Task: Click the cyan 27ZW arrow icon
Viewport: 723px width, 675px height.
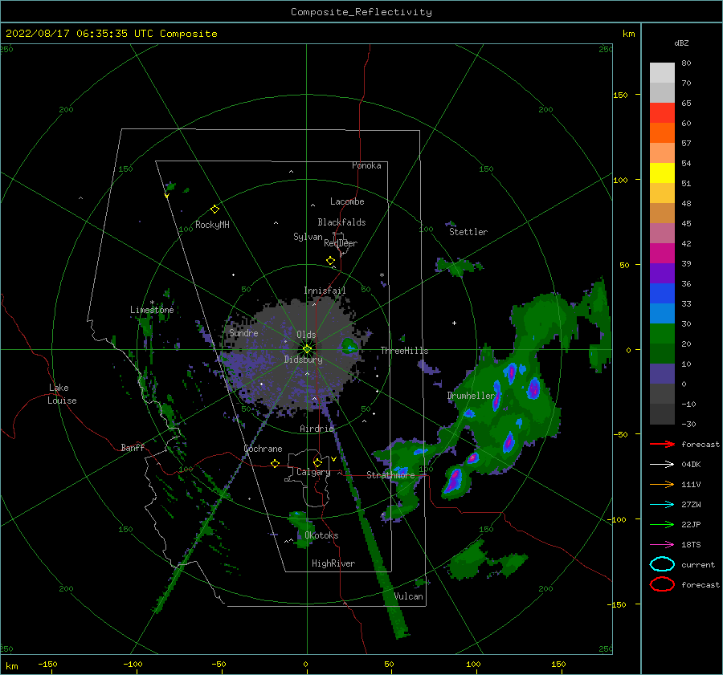Action: (x=662, y=505)
